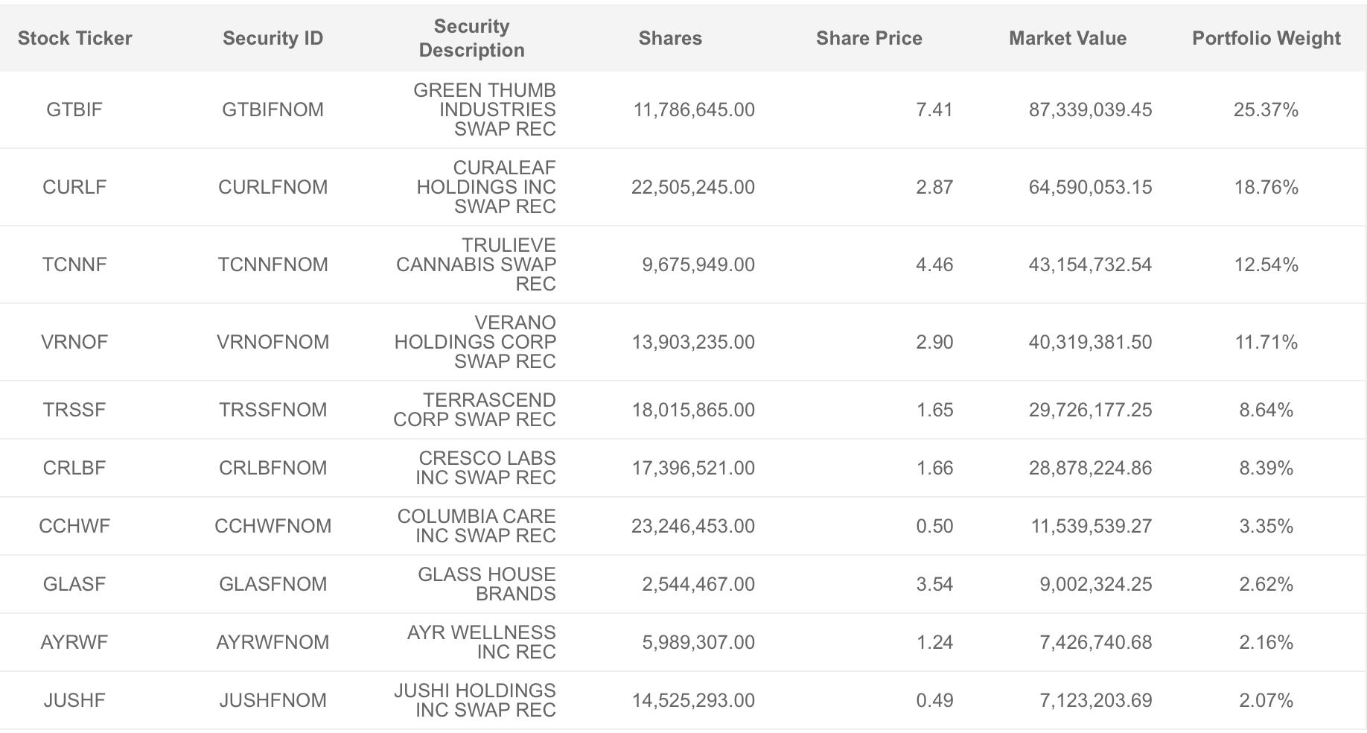The width and height of the screenshot is (1367, 733).
Task: Sort by Stock Ticker column header
Action: pyautogui.click(x=74, y=39)
